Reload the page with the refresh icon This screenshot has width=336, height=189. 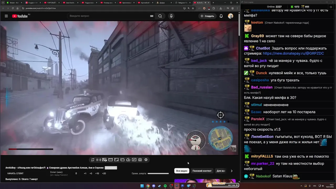point(13,8)
